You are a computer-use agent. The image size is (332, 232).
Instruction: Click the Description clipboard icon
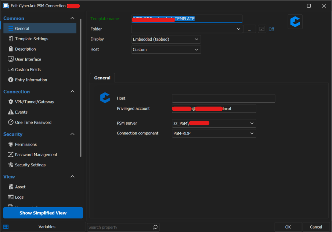point(11,49)
